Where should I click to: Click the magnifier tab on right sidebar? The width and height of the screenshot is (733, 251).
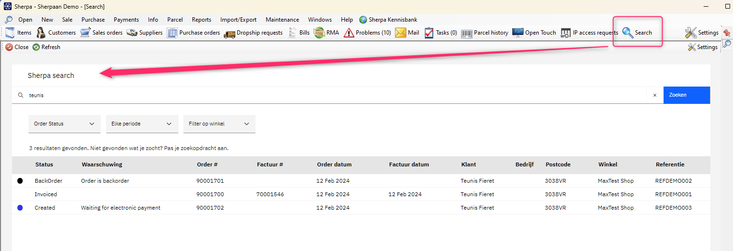727,44
